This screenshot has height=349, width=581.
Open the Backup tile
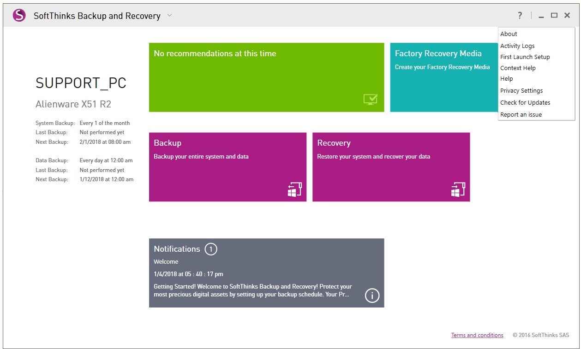pos(228,167)
